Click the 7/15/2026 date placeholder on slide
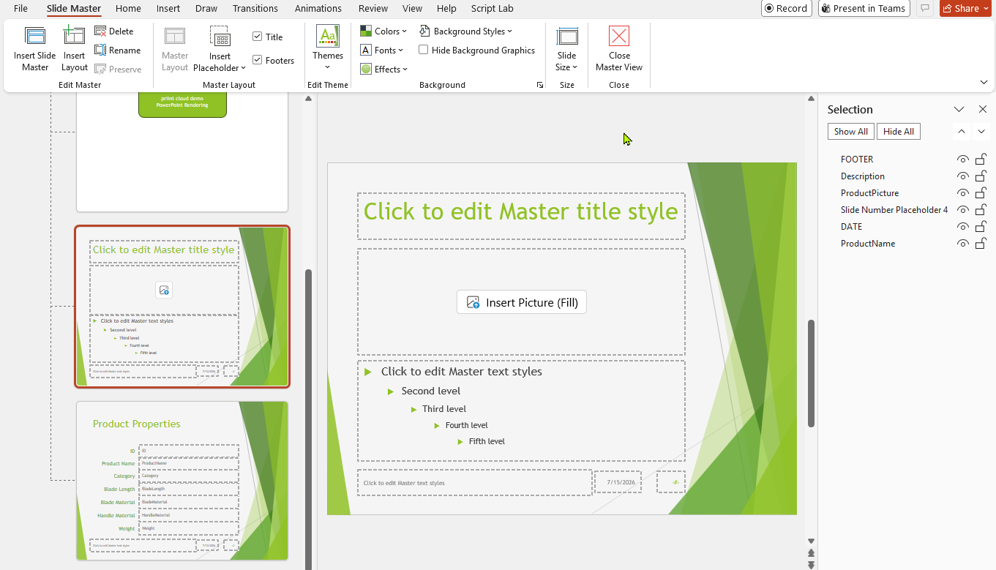The height and width of the screenshot is (570, 996). (618, 482)
